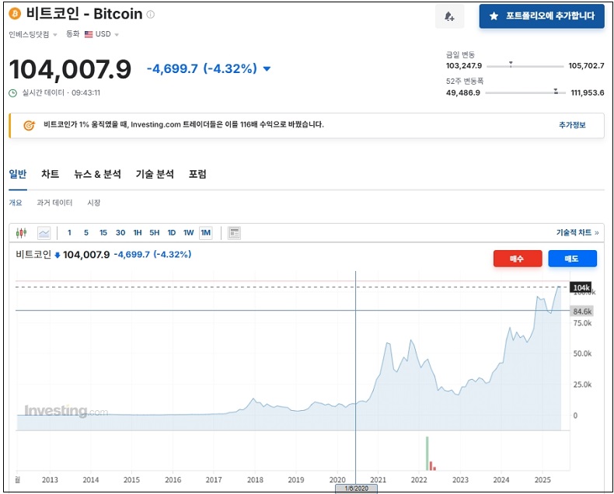The width and height of the screenshot is (614, 494).
Task: Go to the 기술 분석 tab
Action: [x=155, y=174]
